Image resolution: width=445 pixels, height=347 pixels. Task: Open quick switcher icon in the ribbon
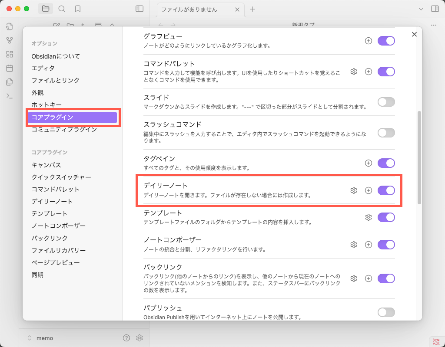tap(10, 26)
